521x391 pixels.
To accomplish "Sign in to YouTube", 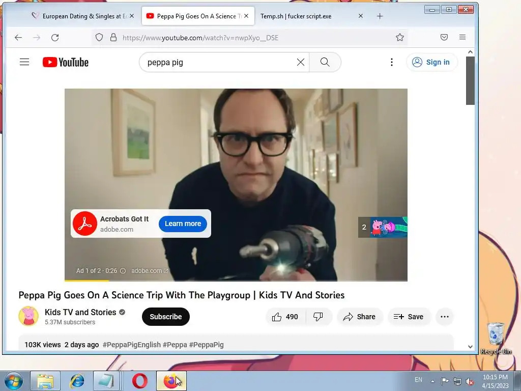I will tap(431, 62).
